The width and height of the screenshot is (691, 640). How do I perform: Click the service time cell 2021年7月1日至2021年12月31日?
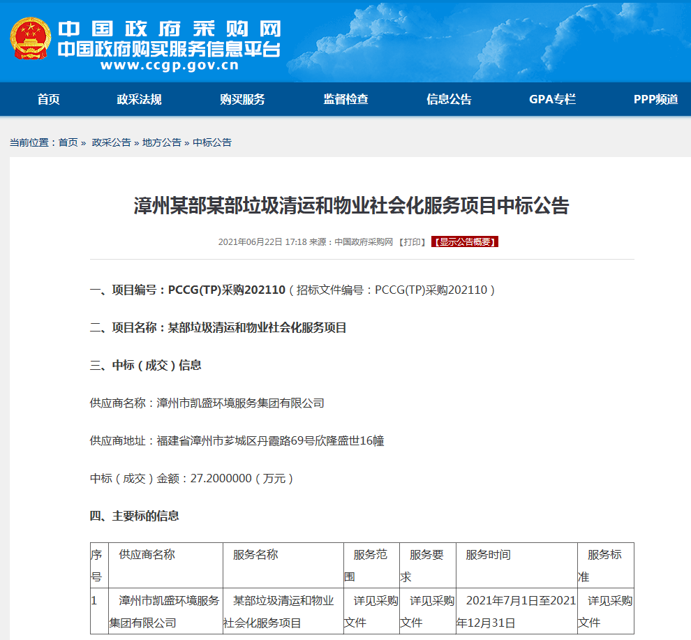[517, 611]
